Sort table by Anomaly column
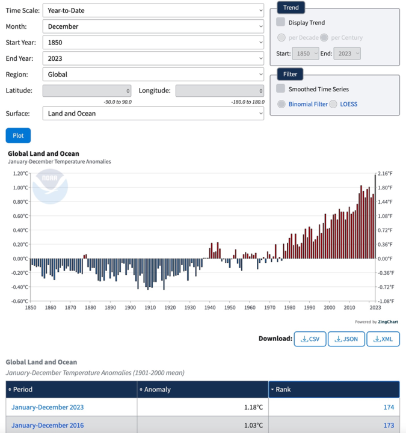The width and height of the screenshot is (406, 433). (x=202, y=390)
